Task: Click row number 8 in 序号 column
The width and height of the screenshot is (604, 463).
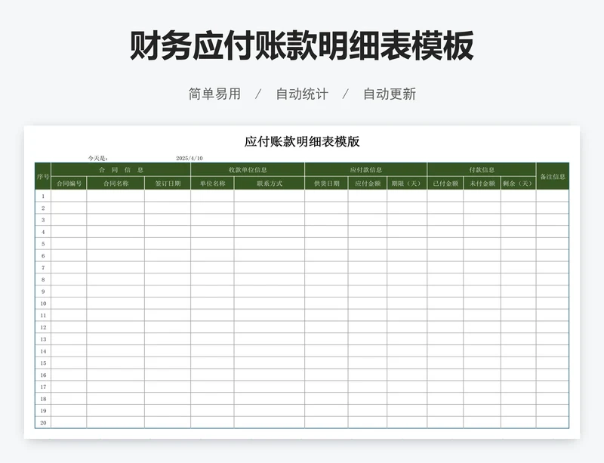Action: (43, 279)
